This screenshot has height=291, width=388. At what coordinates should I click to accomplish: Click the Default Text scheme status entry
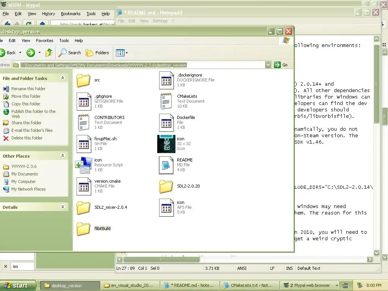(x=309, y=268)
